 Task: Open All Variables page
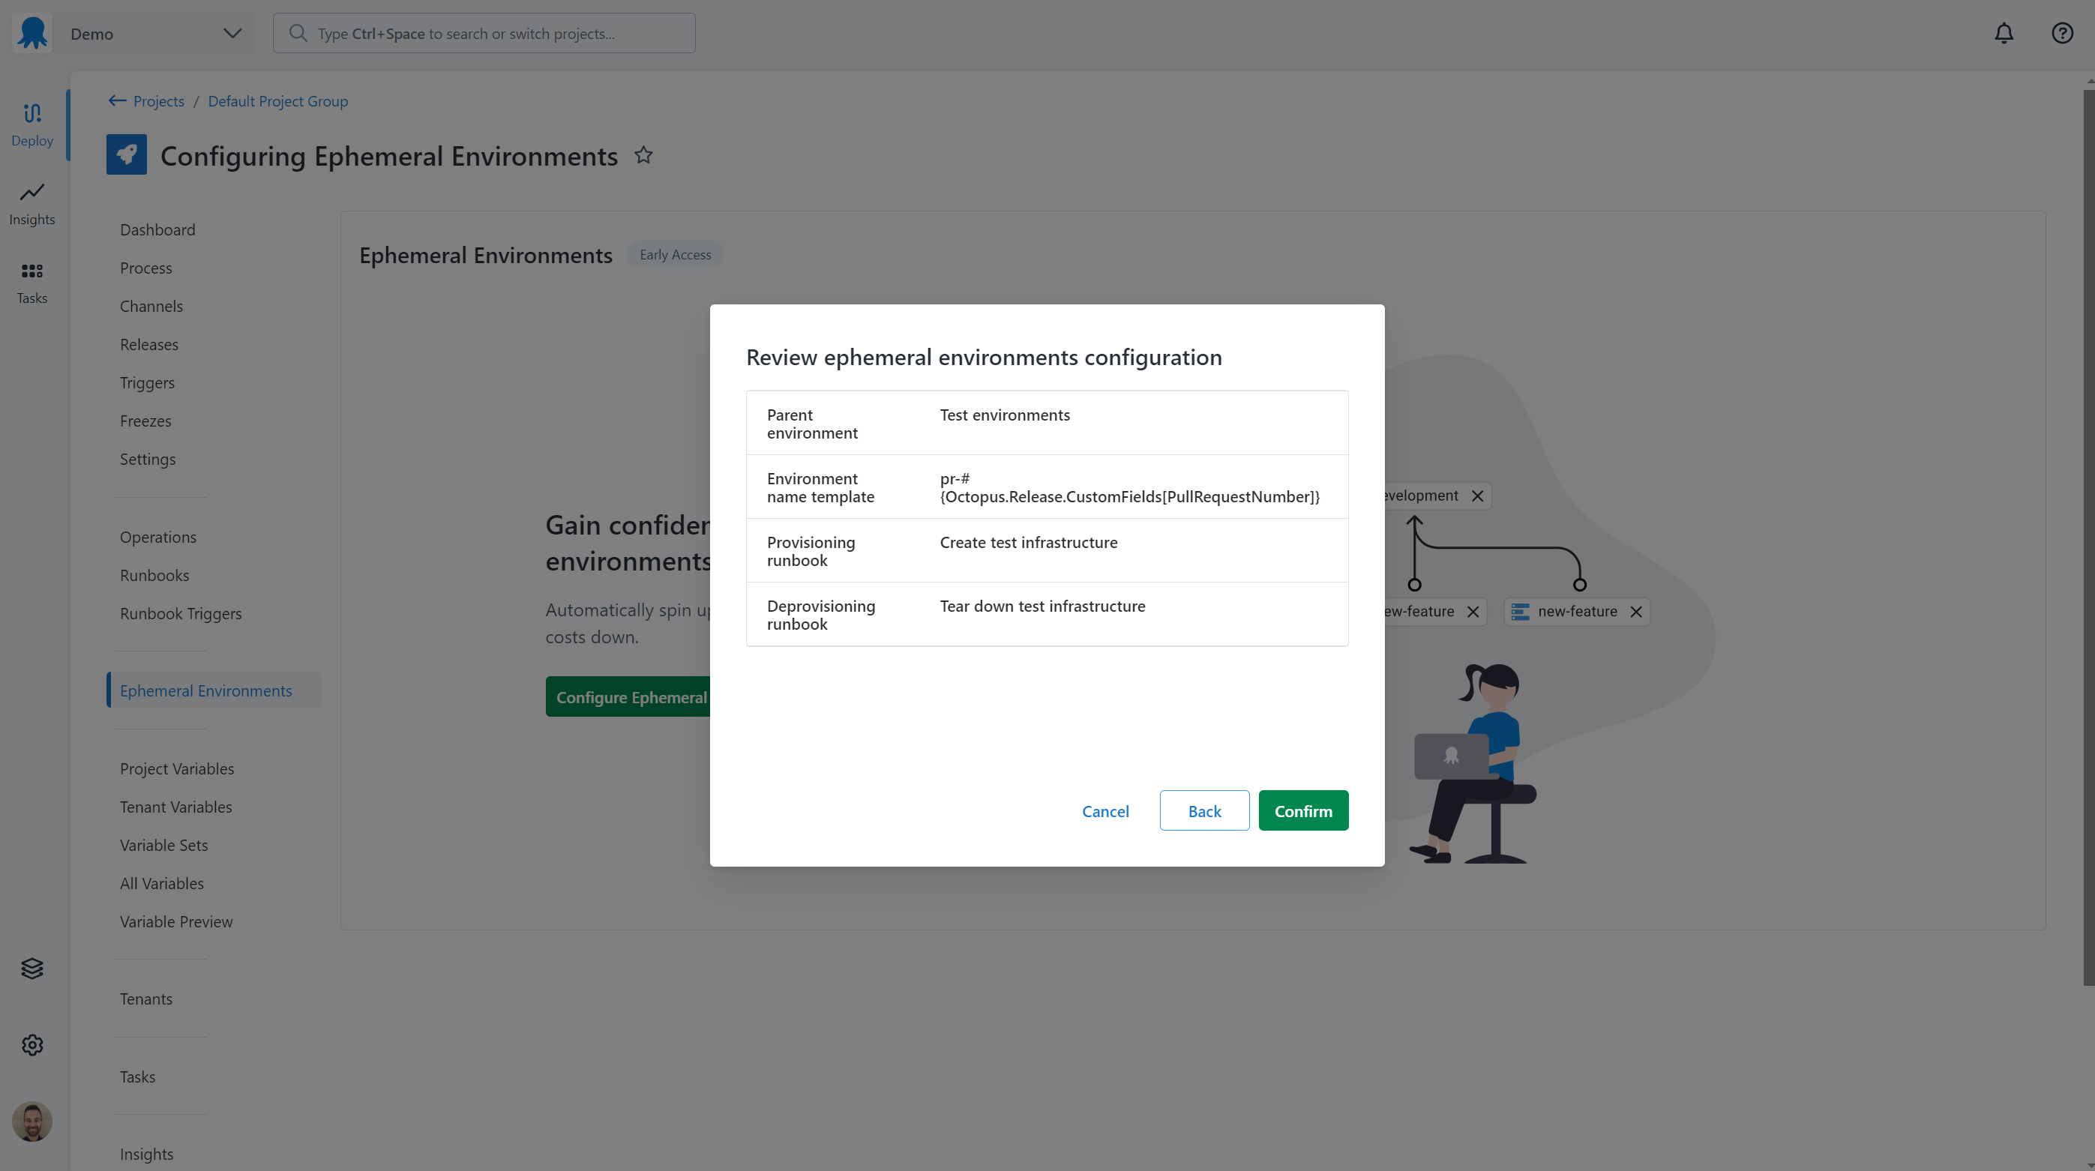tap(162, 883)
